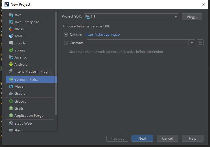
Task: Click the New... SDK button
Action: point(192,17)
